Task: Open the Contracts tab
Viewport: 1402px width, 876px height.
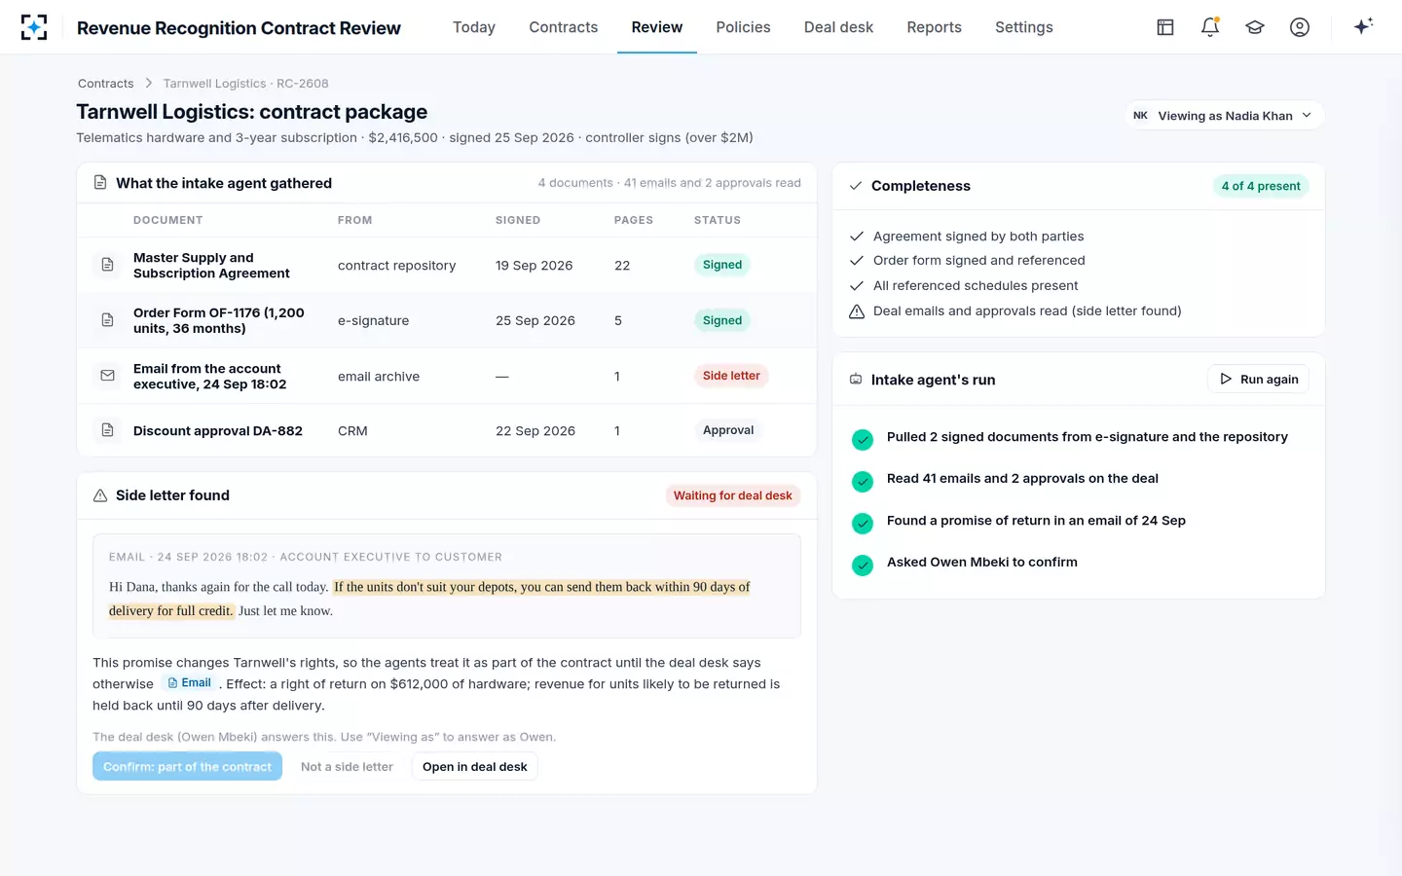Action: point(564,27)
